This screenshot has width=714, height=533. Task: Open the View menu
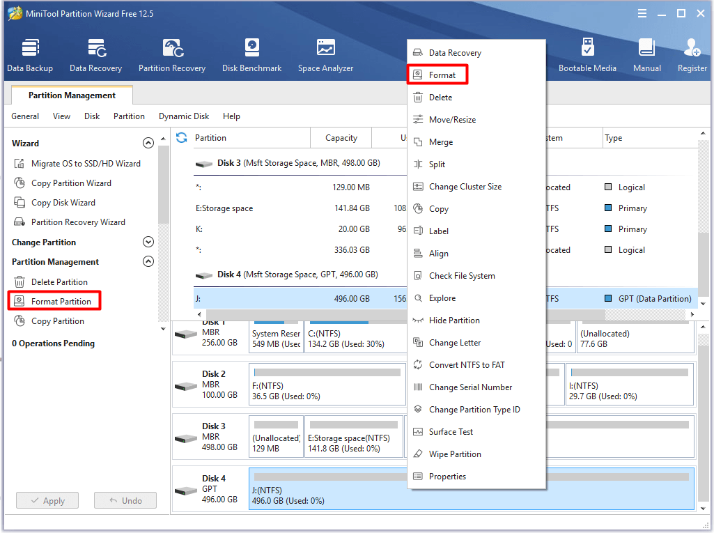coord(61,116)
